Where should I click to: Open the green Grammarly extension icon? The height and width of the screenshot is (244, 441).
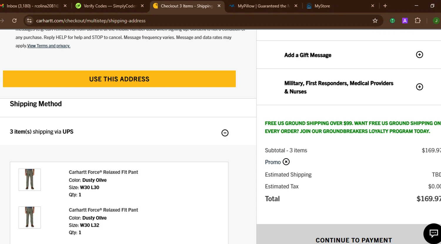tap(392, 21)
